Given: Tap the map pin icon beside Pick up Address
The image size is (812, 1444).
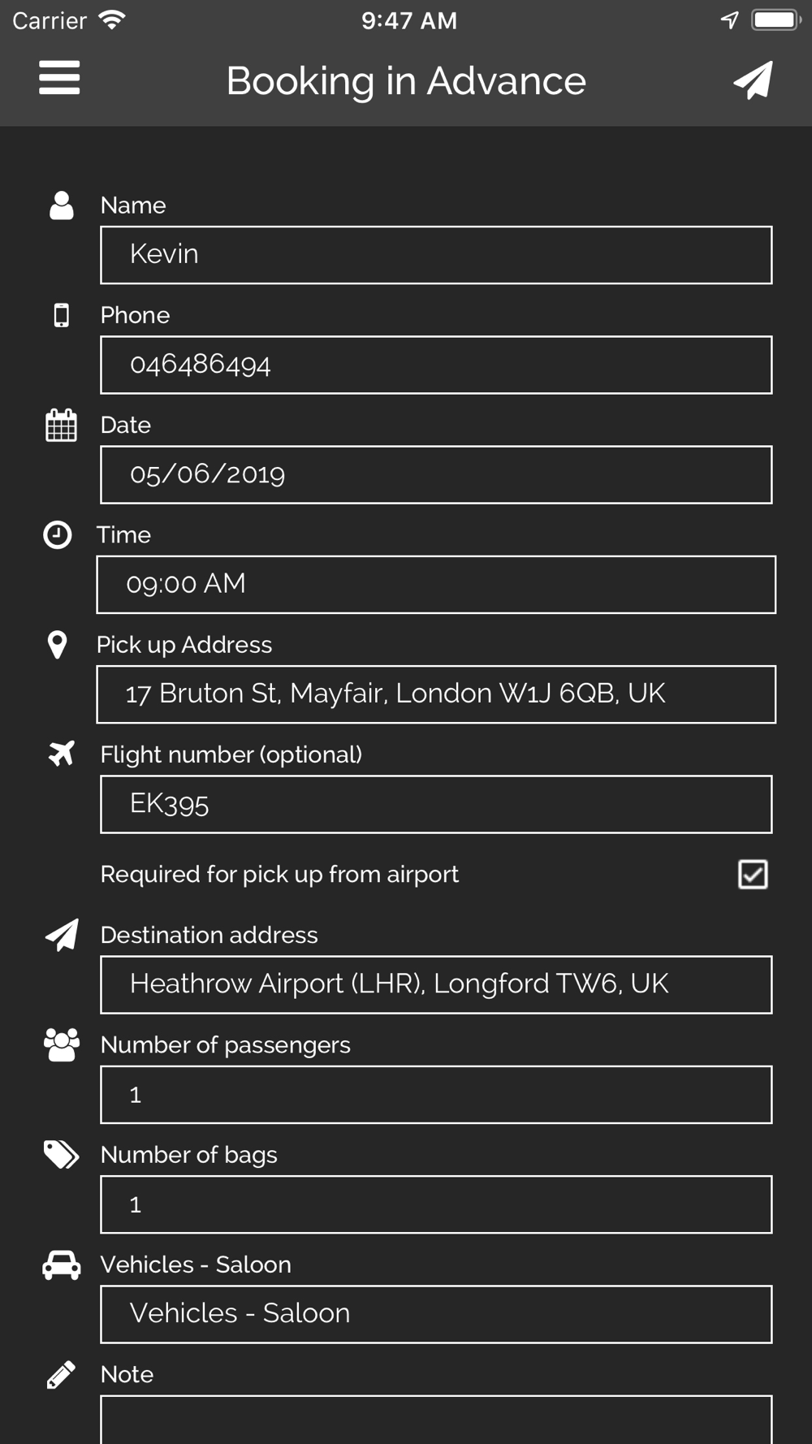Looking at the screenshot, I should [57, 645].
